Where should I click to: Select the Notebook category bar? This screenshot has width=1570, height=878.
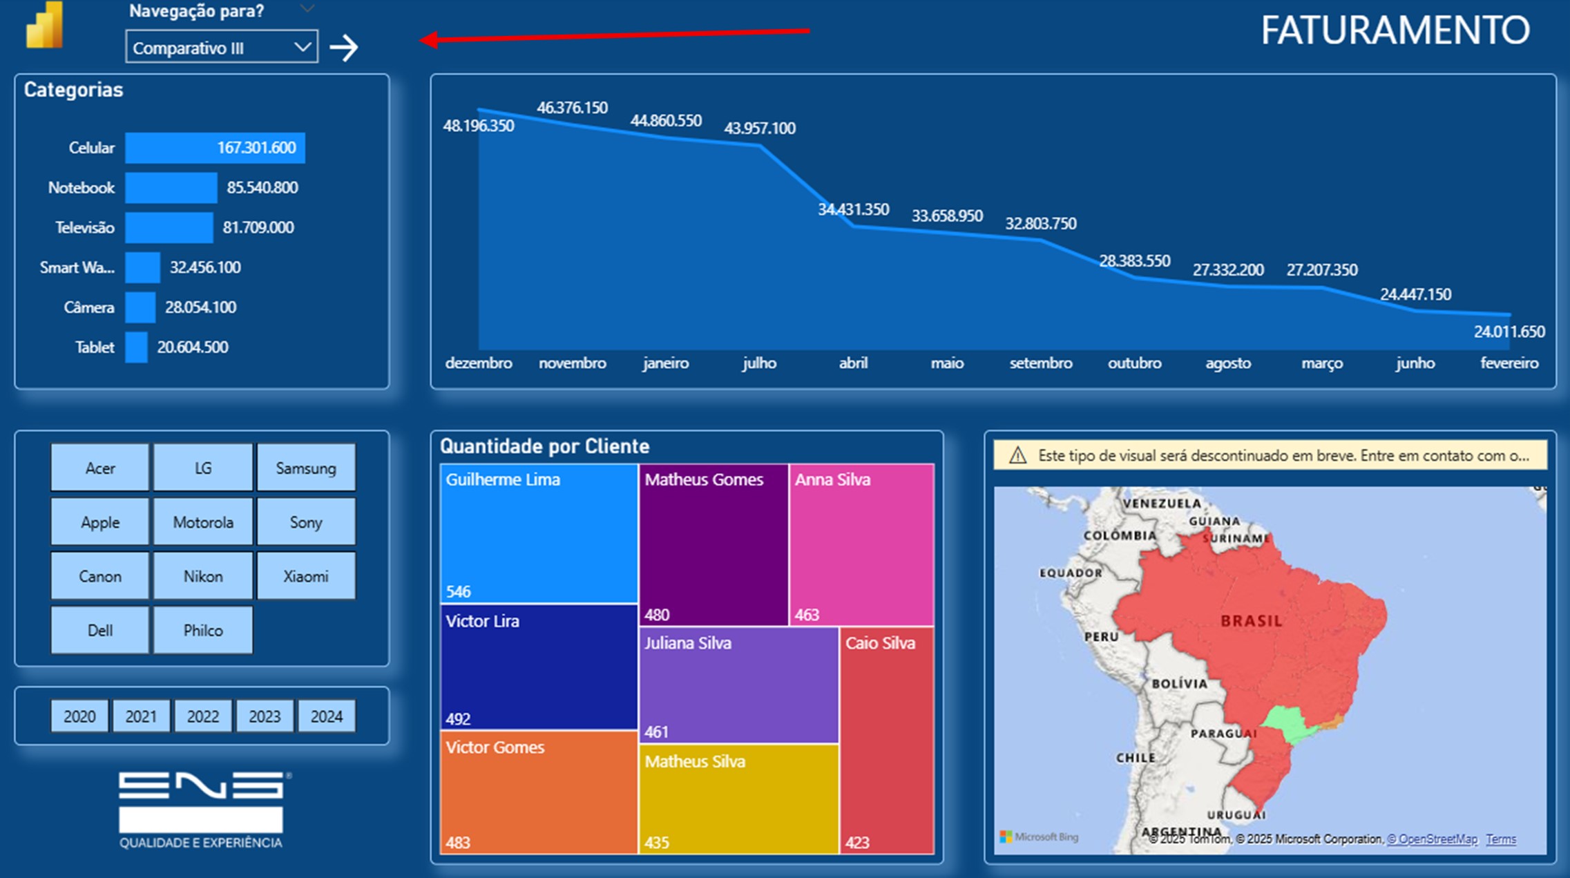(x=171, y=188)
